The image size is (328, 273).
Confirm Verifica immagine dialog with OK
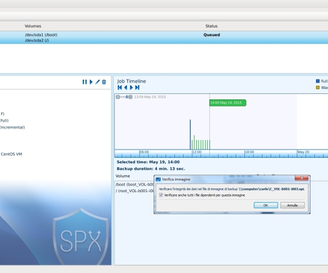point(266,205)
